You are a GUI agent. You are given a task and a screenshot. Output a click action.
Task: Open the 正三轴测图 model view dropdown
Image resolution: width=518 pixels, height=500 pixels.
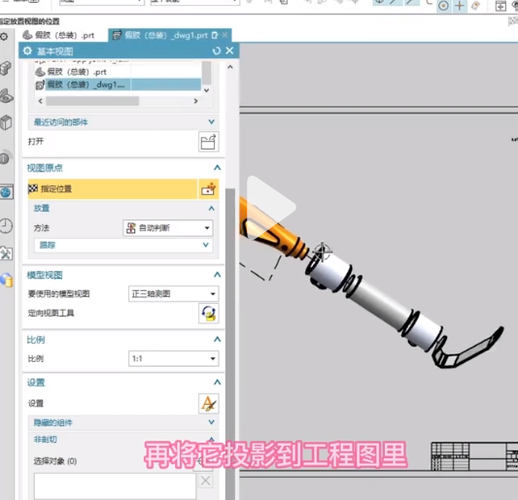tap(173, 294)
